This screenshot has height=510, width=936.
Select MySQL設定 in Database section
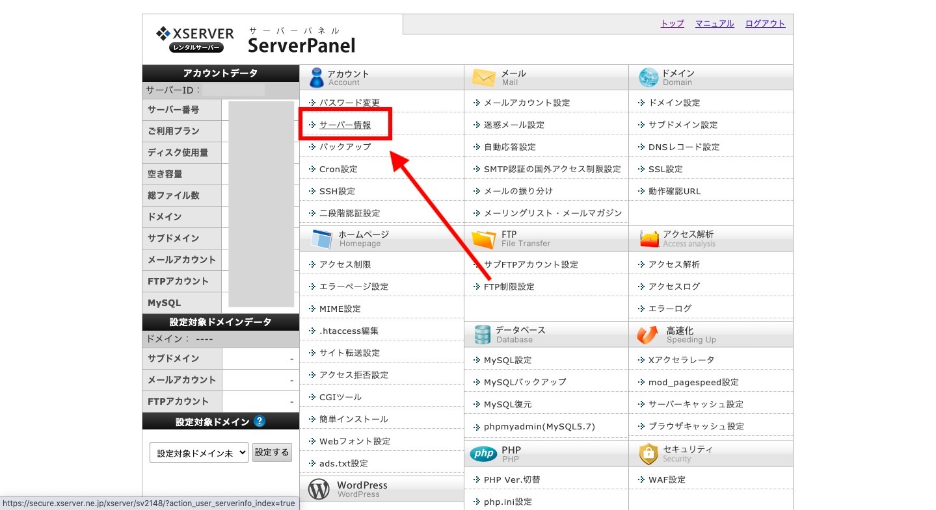point(507,360)
